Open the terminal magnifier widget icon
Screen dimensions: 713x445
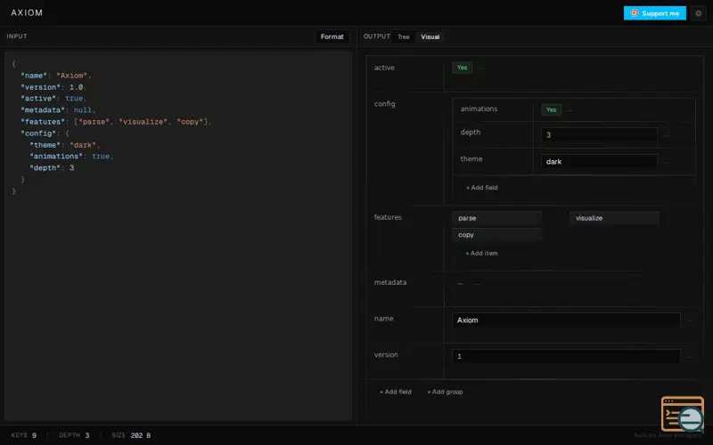(x=683, y=414)
